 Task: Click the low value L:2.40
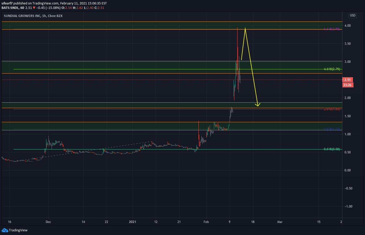click(89, 8)
